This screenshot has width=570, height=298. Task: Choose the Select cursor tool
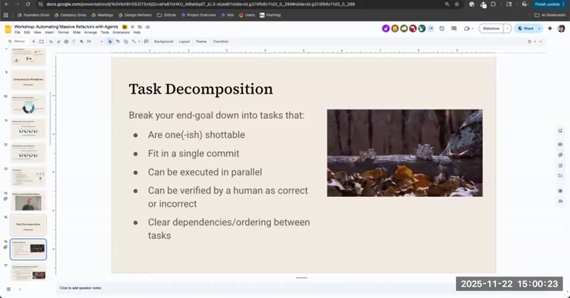110,41
